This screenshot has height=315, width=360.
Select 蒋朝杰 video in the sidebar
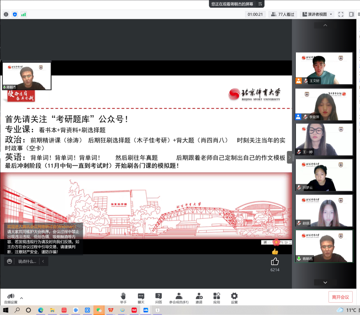(x=324, y=246)
